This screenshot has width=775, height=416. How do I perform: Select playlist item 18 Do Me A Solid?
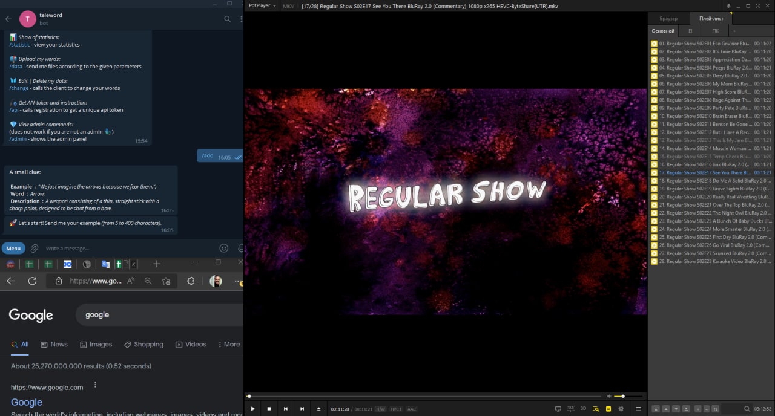(711, 181)
